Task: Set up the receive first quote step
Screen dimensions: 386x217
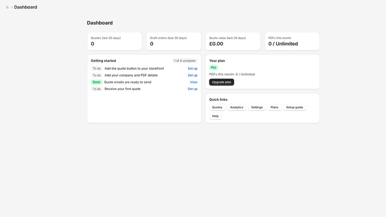Action: 193,89
